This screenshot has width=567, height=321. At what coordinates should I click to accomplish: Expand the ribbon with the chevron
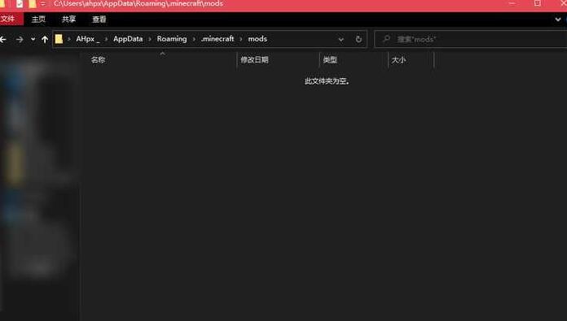[x=557, y=20]
